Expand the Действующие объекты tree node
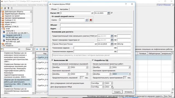Screen dimensions: 175x98 (1, 11)
